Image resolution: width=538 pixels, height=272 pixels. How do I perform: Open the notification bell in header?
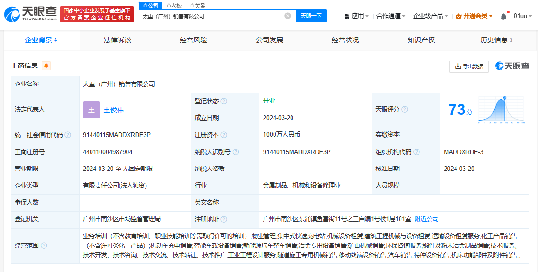(x=503, y=16)
